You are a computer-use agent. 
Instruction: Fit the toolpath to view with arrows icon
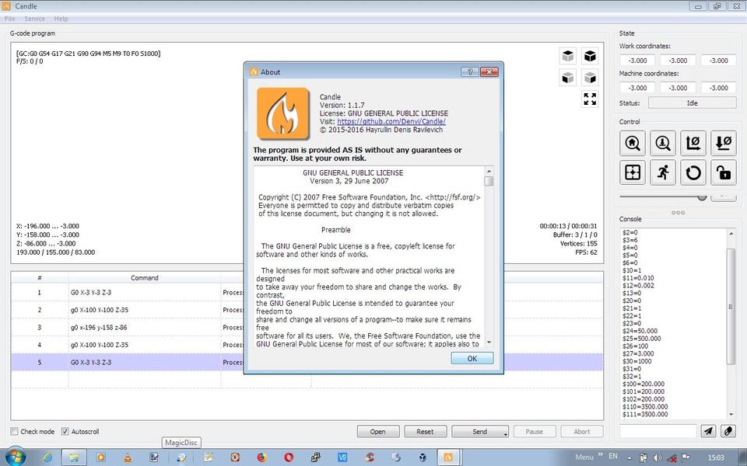[591, 99]
